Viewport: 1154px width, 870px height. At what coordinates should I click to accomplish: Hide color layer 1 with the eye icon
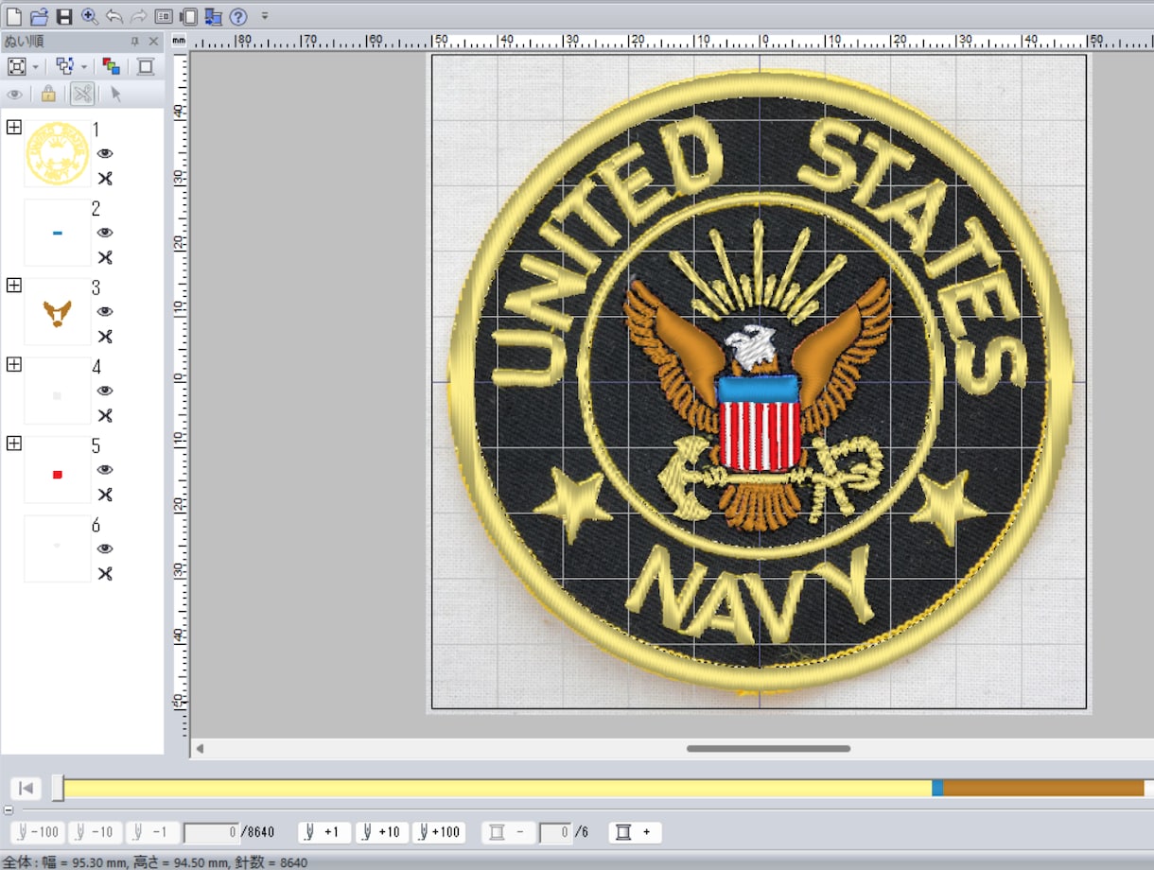click(105, 153)
